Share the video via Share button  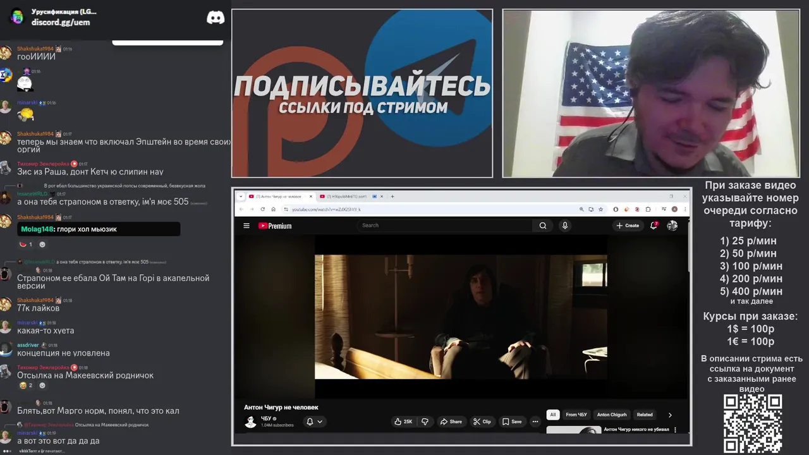click(451, 422)
